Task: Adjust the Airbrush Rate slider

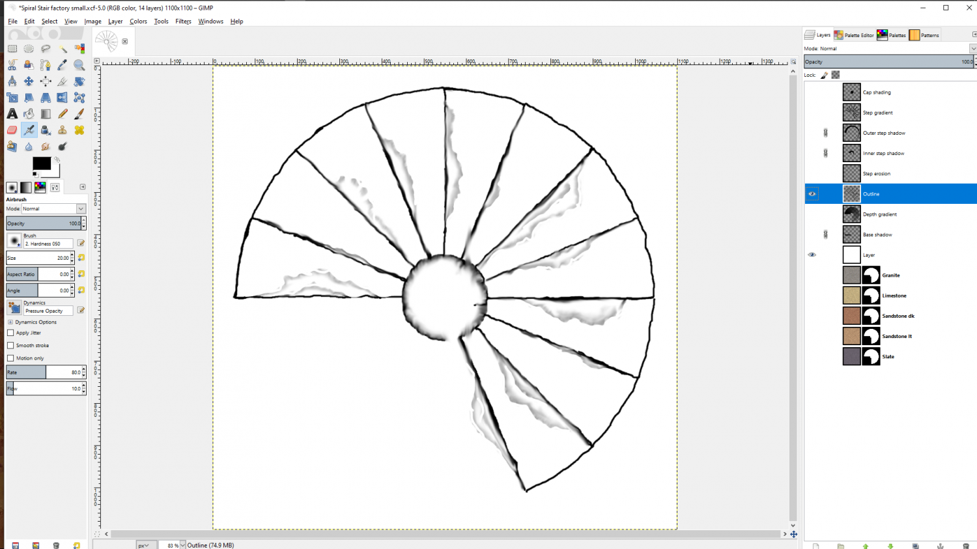Action: (42, 372)
